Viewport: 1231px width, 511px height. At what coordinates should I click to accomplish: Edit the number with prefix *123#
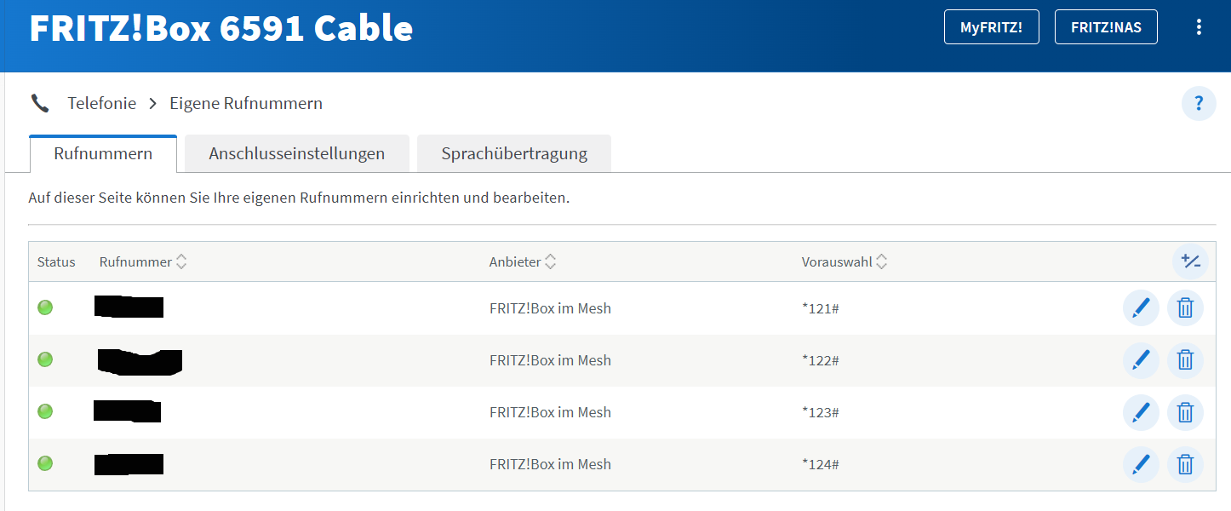pyautogui.click(x=1141, y=412)
